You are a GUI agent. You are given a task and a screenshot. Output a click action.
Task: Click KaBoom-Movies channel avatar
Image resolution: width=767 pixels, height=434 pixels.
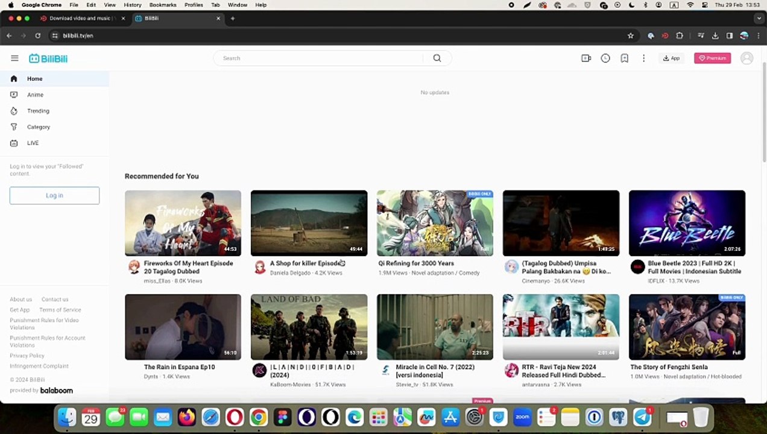(259, 371)
